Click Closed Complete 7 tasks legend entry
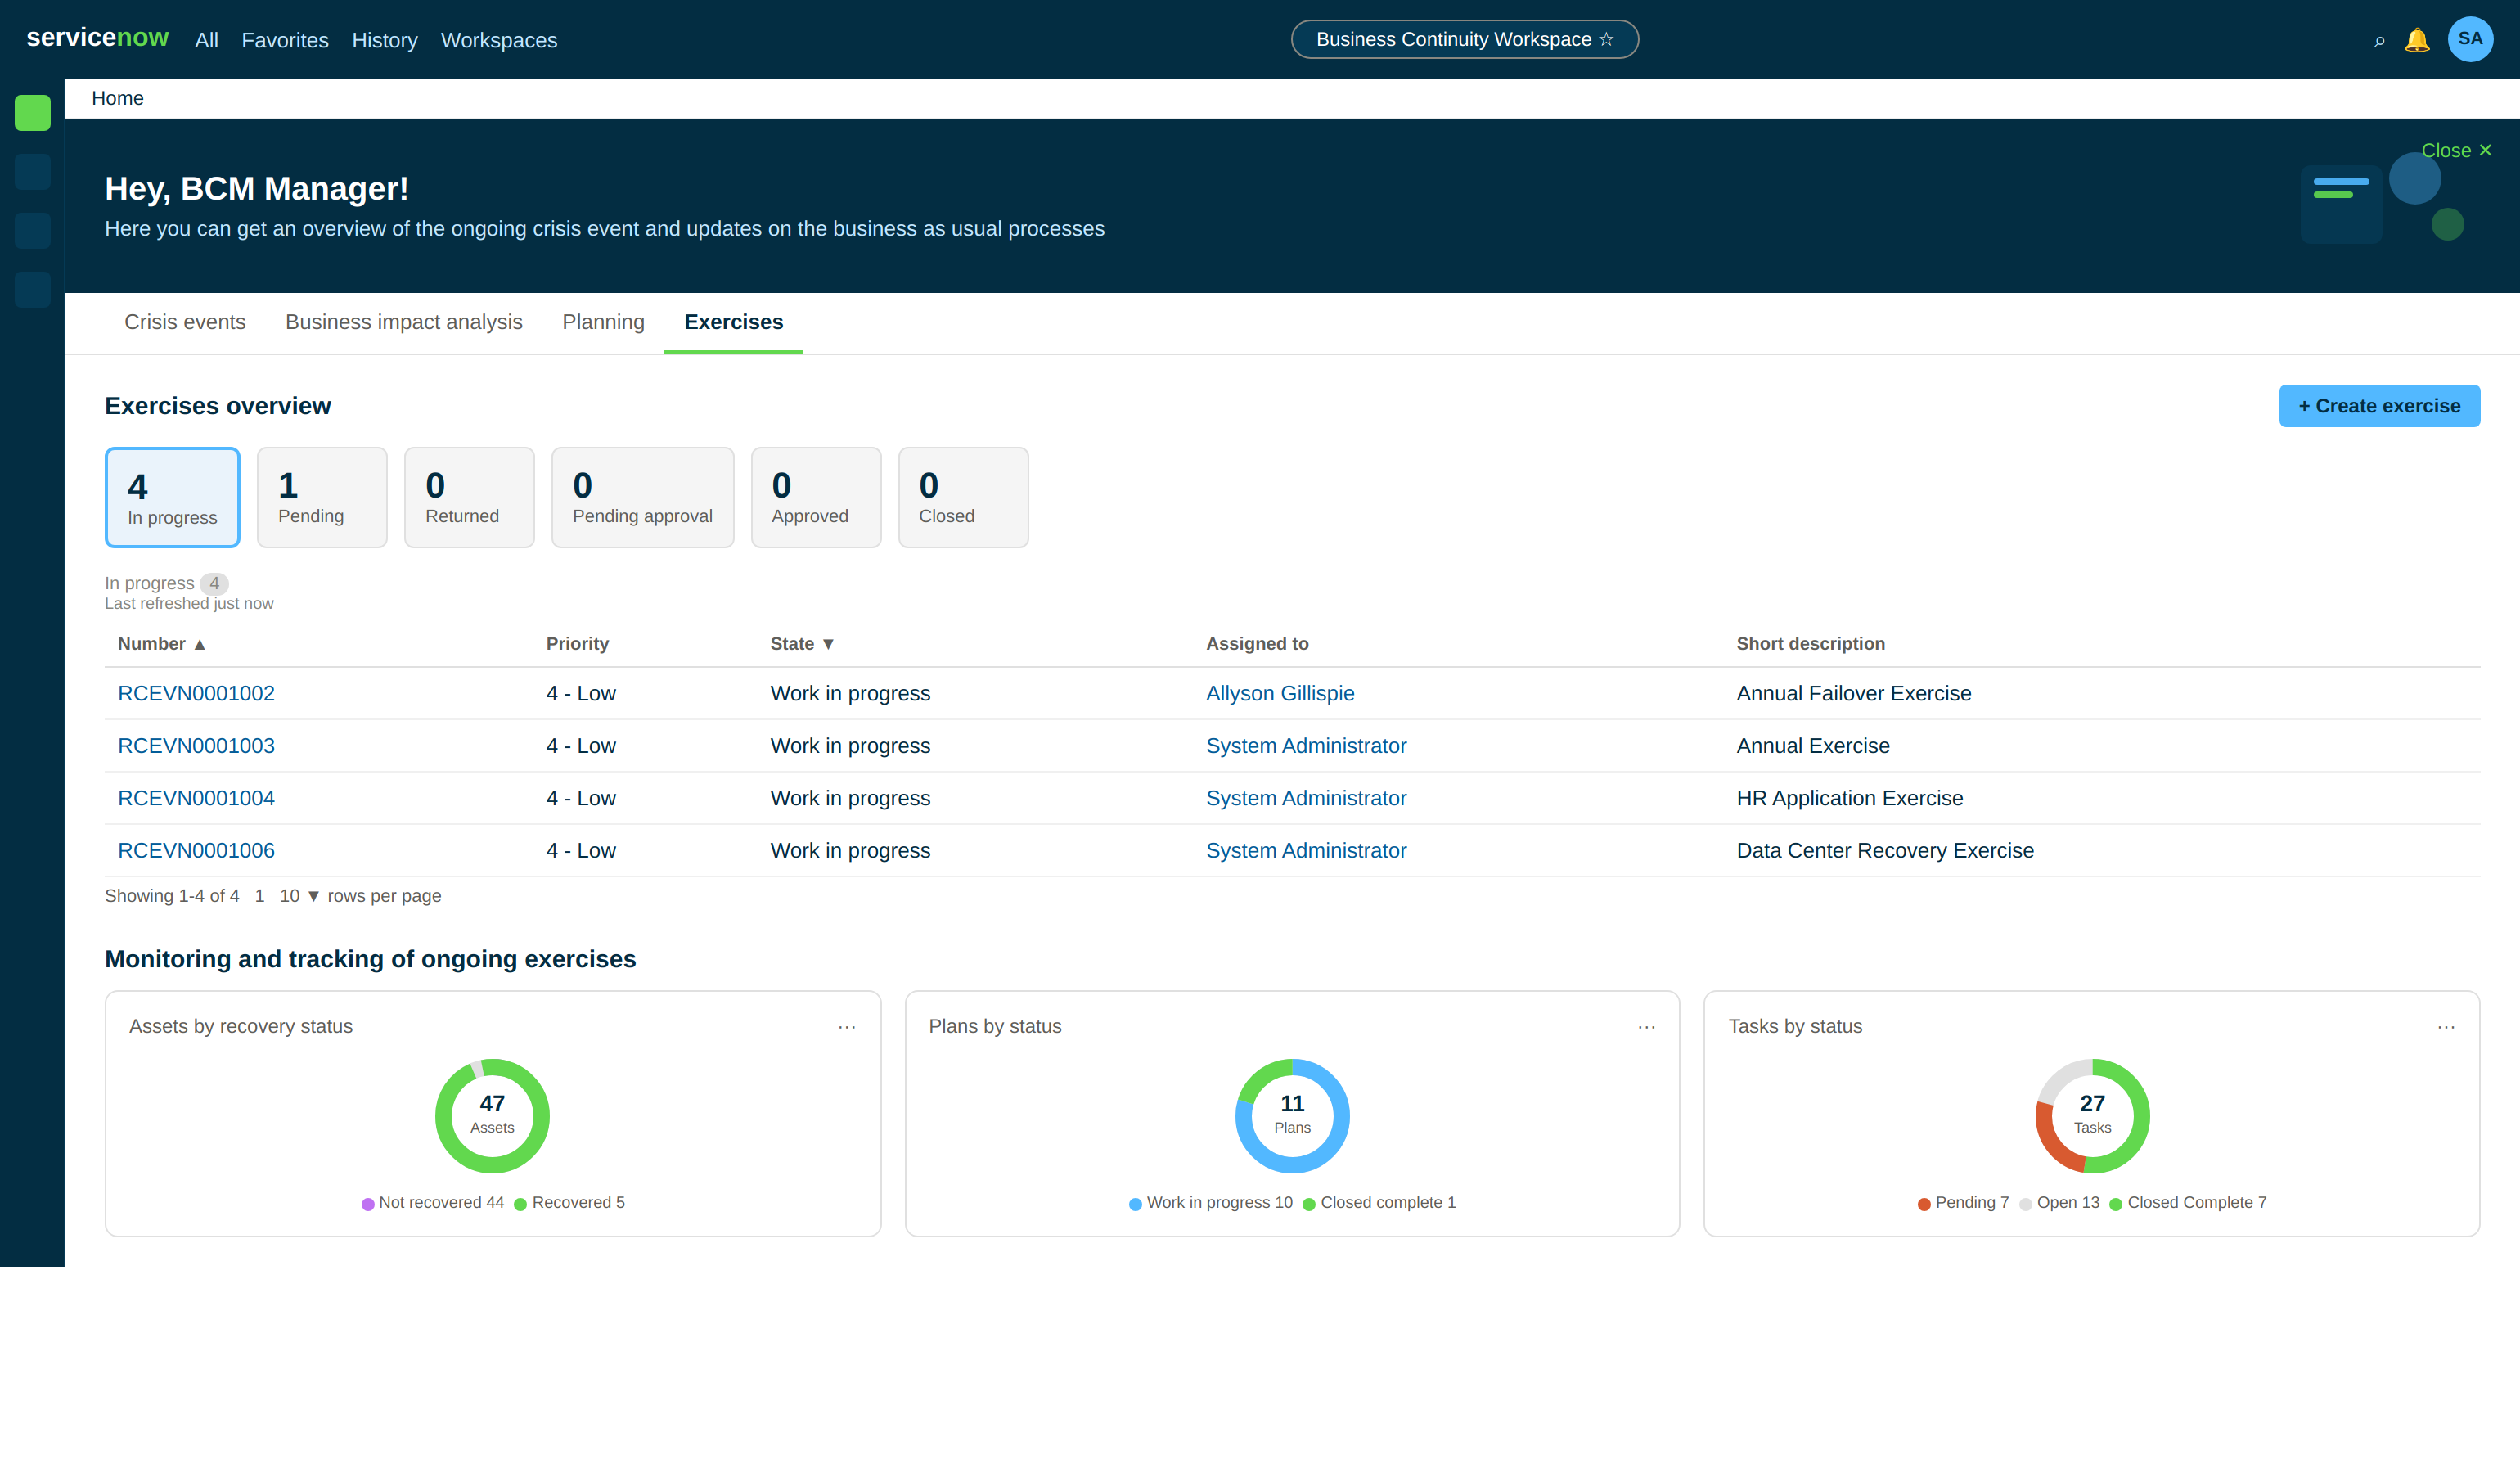The height and width of the screenshot is (1473, 2520). tap(2188, 1203)
